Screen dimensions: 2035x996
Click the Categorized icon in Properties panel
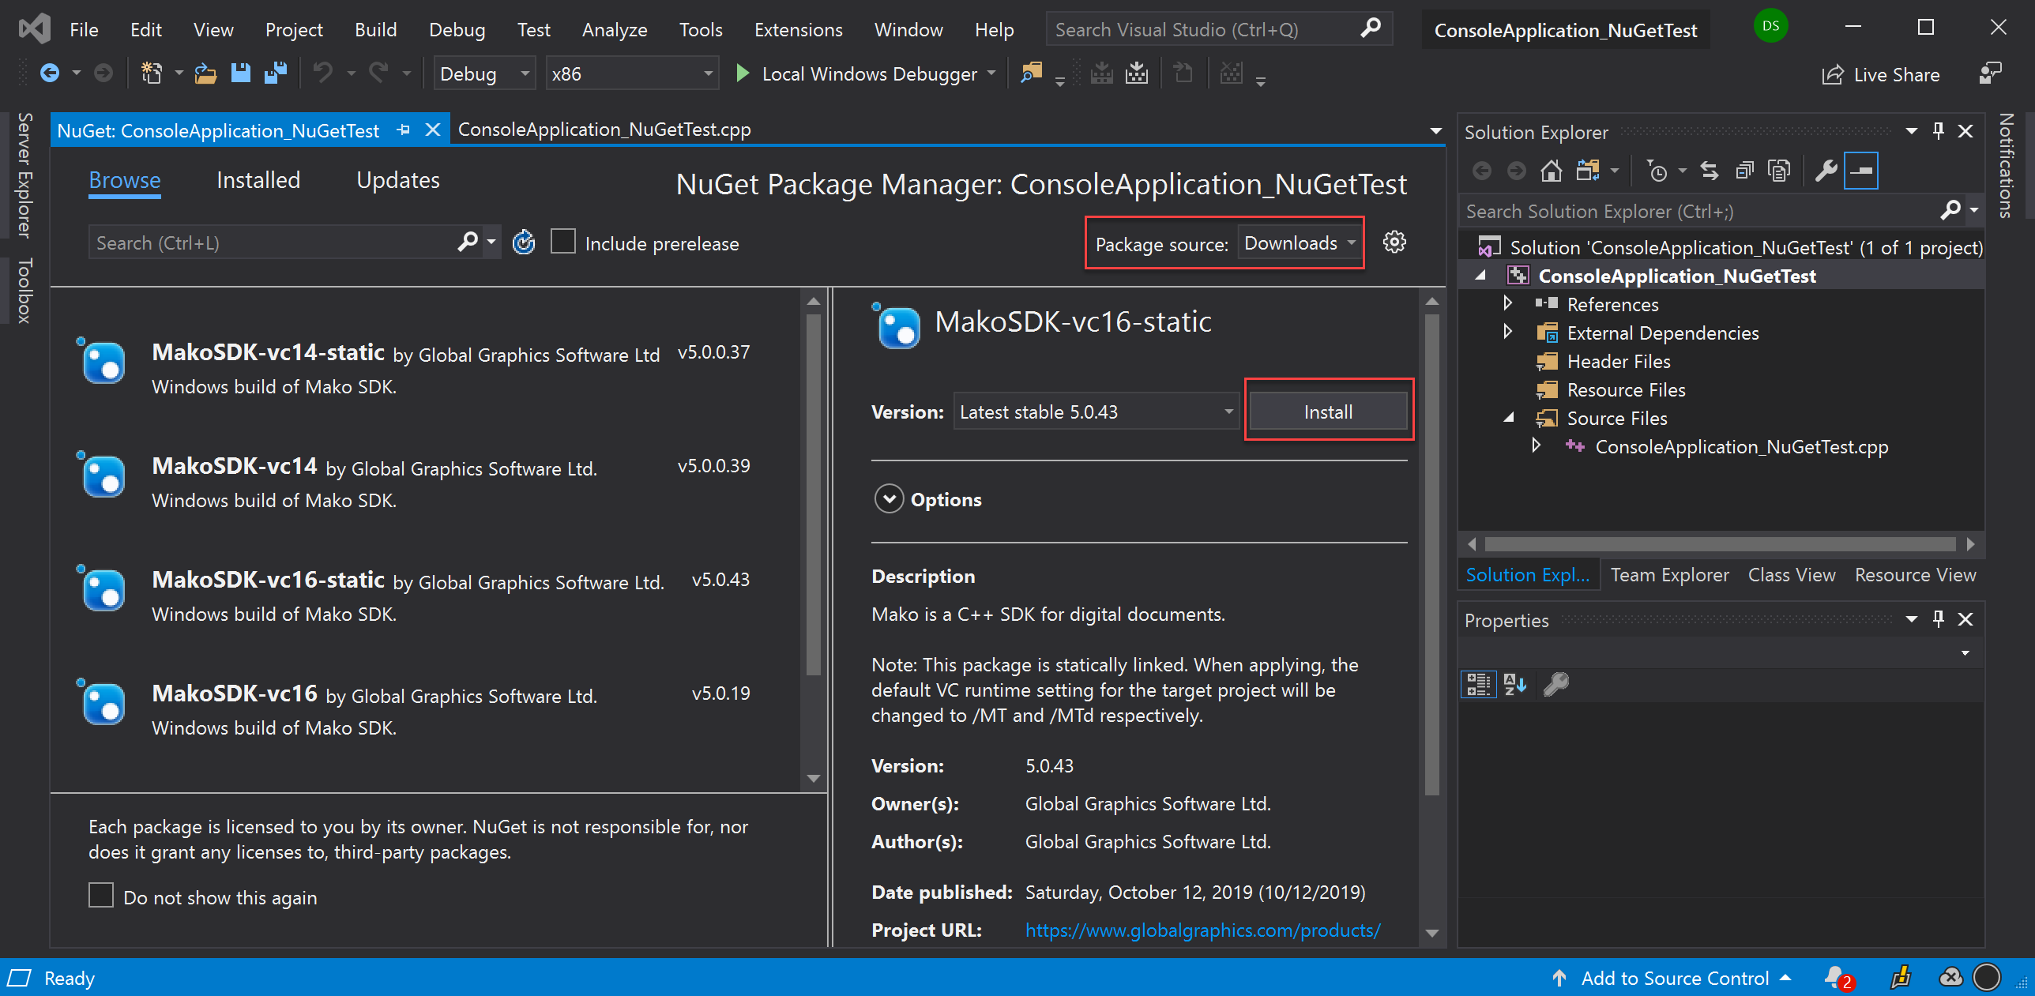[1477, 684]
